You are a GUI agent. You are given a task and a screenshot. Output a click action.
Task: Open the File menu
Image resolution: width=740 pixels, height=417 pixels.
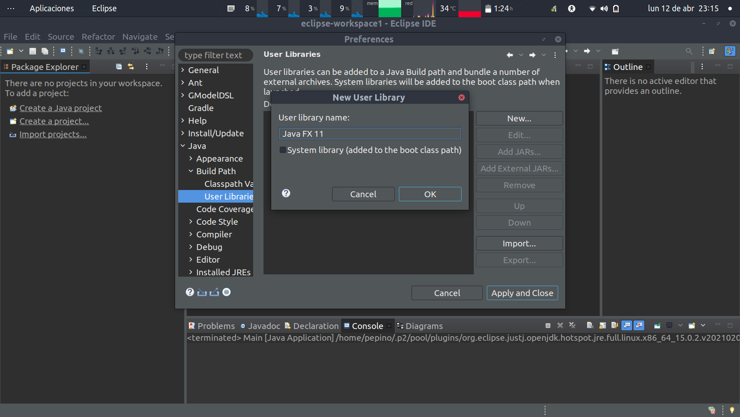tap(10, 37)
